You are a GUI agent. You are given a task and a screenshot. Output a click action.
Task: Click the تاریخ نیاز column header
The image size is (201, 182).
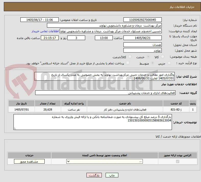(21, 103)
